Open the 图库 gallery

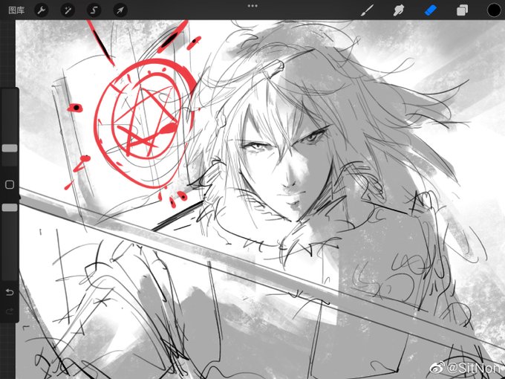point(16,10)
